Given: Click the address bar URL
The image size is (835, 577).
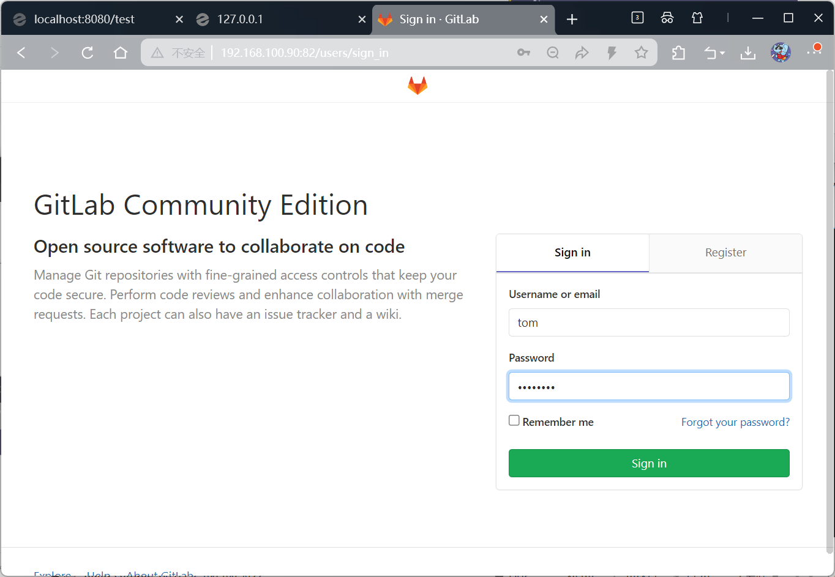Looking at the screenshot, I should pyautogui.click(x=305, y=53).
